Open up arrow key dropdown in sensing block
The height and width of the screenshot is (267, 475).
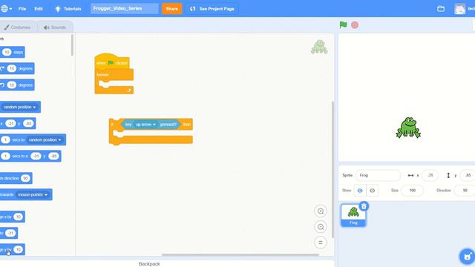tap(145, 125)
